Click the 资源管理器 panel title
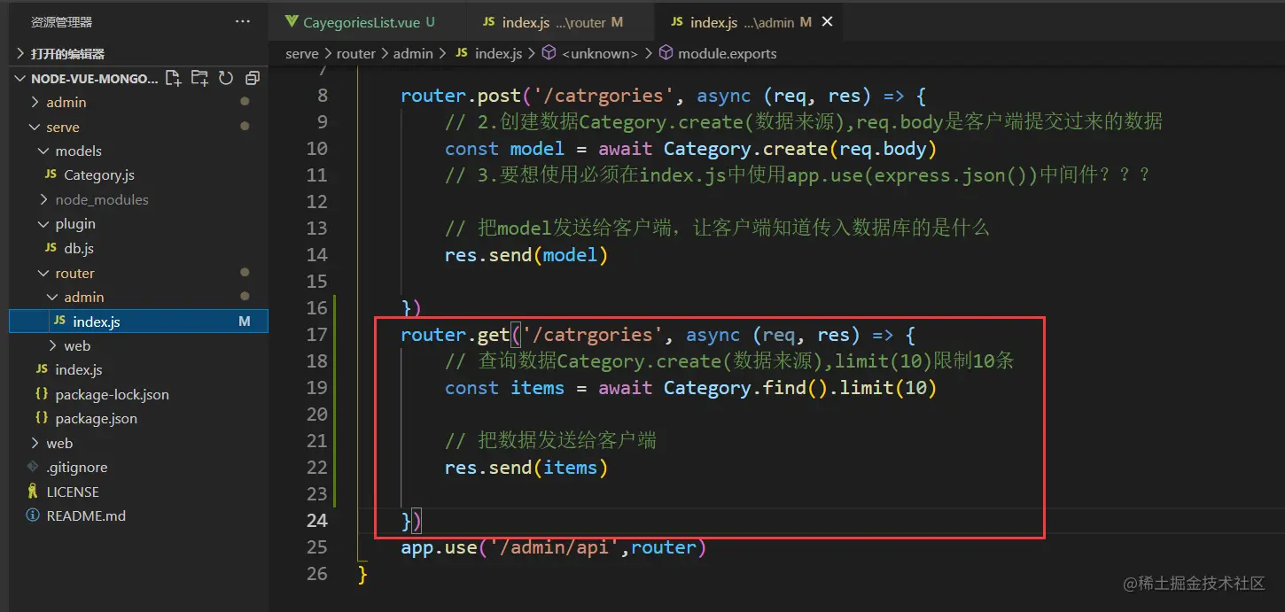Screen dimensions: 1285x612 coord(61,21)
